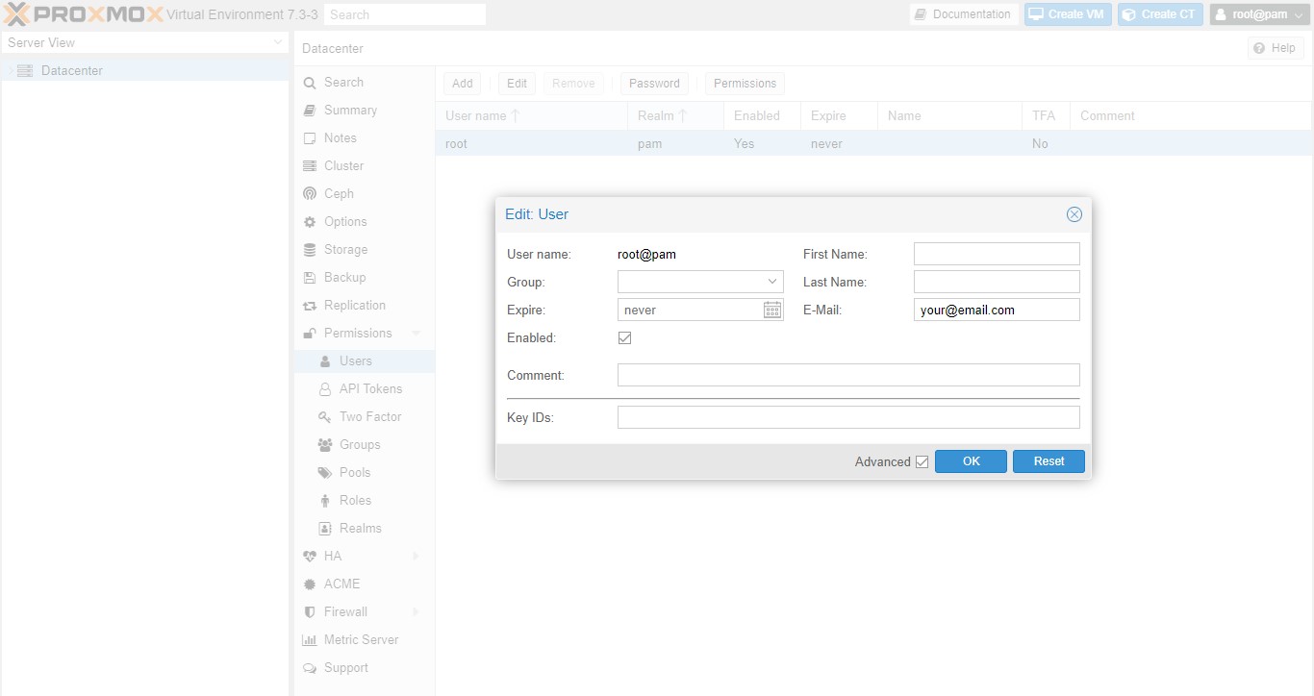Click the Ceph icon in sidebar

[x=310, y=193]
